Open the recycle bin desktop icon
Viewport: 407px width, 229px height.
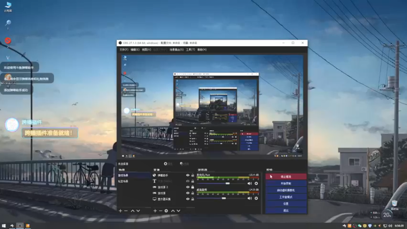[x=394, y=205]
